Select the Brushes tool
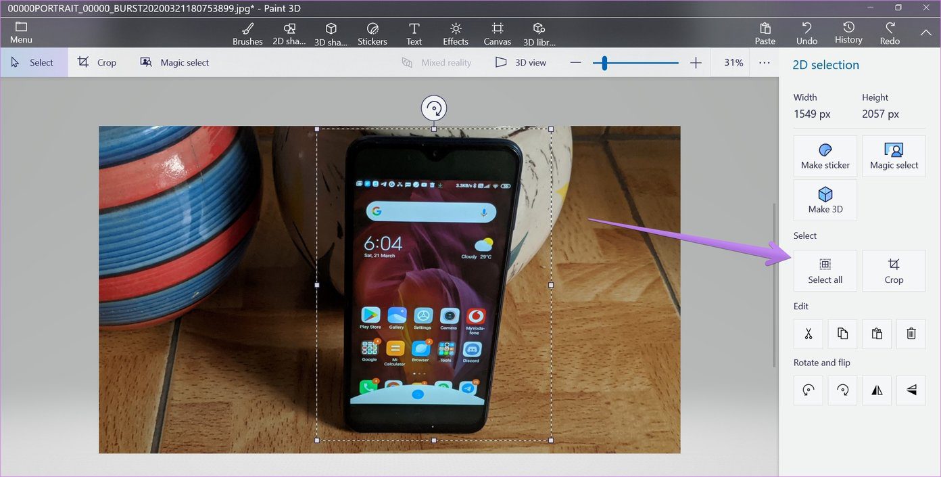Viewport: 941px width, 477px height. point(247,34)
